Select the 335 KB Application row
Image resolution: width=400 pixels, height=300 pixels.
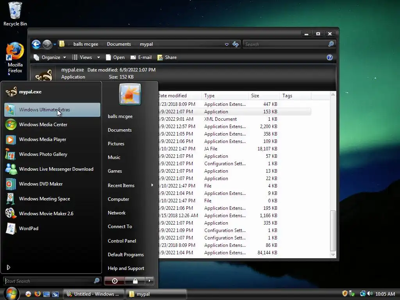click(x=235, y=223)
